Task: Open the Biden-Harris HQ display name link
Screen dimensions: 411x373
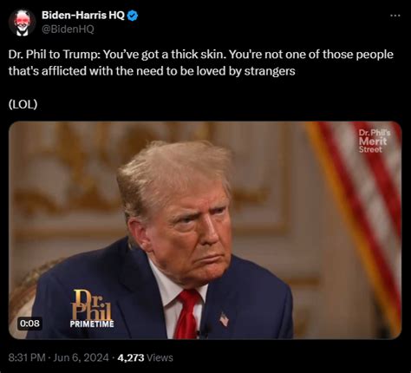Action: 83,15
